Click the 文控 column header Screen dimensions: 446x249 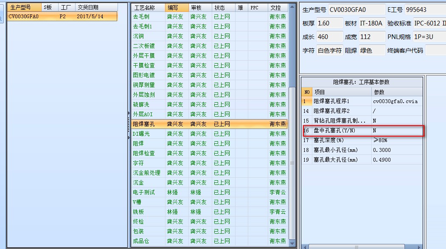278,8
